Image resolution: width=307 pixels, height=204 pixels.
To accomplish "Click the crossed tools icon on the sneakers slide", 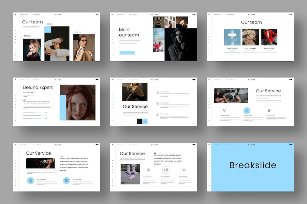I will click(x=184, y=170).
